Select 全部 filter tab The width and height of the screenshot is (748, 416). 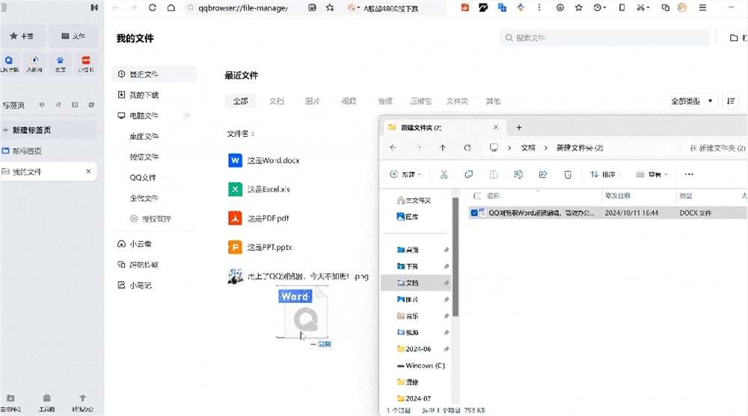click(240, 101)
